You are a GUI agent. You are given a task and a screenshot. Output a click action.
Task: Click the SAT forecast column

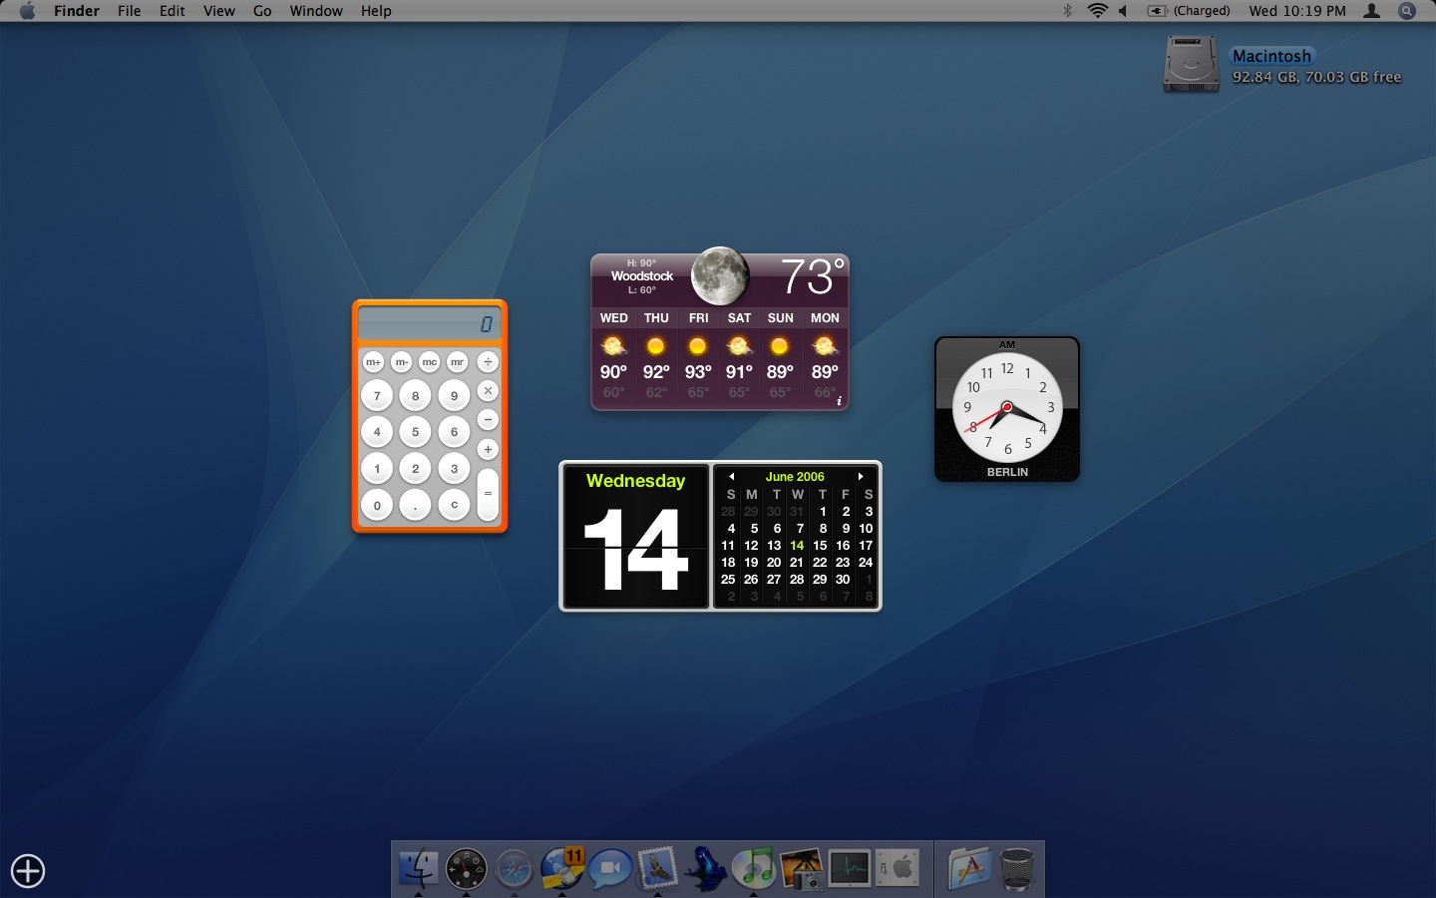tap(739, 354)
